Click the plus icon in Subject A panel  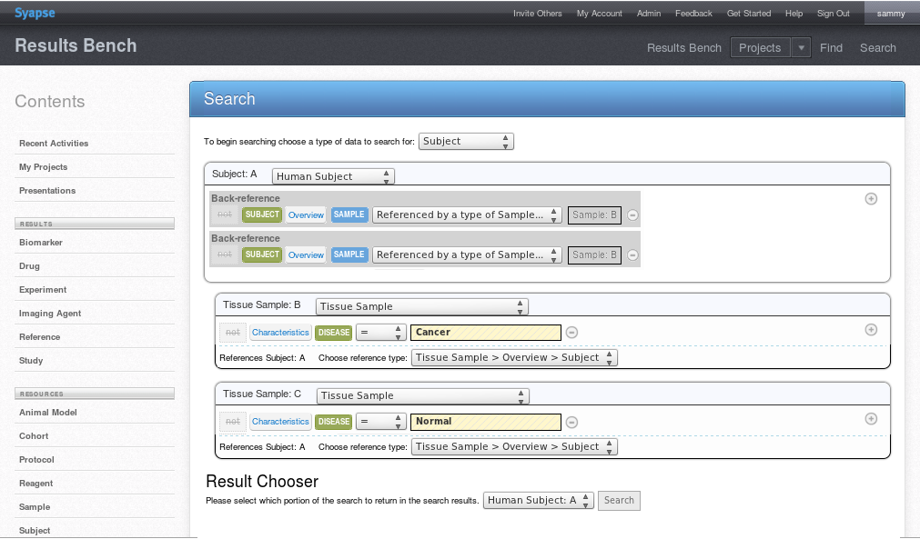pos(871,199)
